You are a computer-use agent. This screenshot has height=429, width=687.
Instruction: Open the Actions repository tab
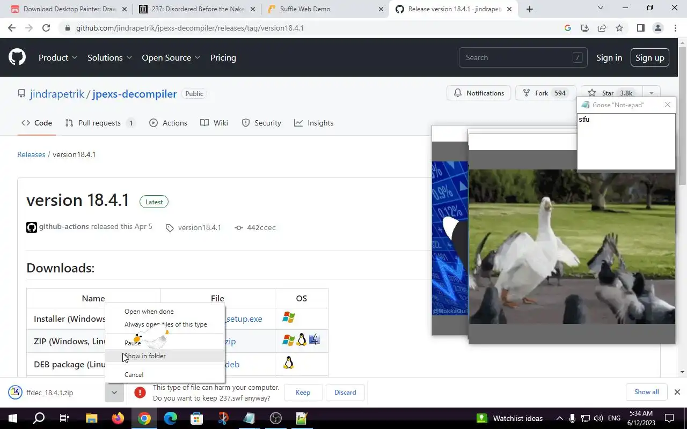[x=168, y=123]
